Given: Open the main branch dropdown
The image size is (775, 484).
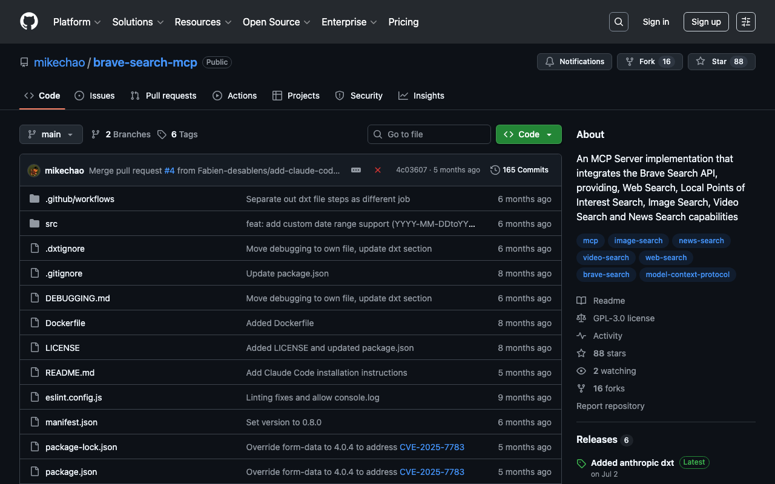Looking at the screenshot, I should click(x=51, y=134).
